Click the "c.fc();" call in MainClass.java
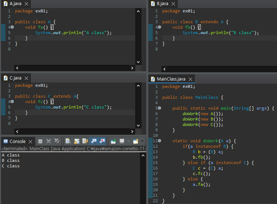Viewport: 277px width, 204px height. [202, 174]
